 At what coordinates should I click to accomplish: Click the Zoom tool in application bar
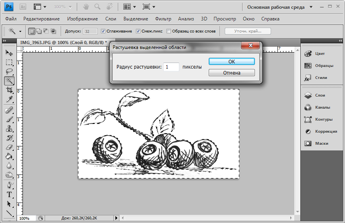[x=97, y=7]
